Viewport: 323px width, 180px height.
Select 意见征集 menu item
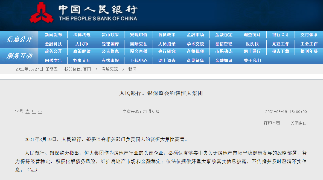[195, 60]
